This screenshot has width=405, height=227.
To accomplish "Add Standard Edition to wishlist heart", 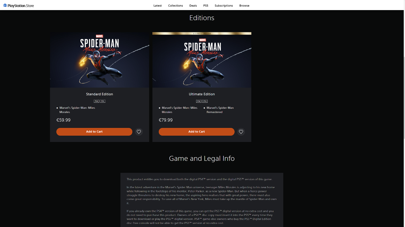I will pos(139,132).
